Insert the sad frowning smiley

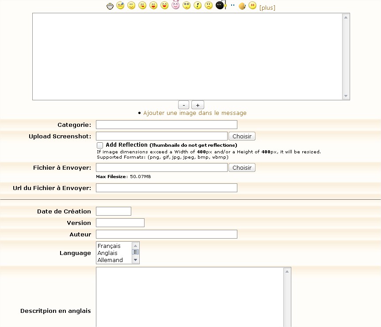pyautogui.click(x=209, y=6)
